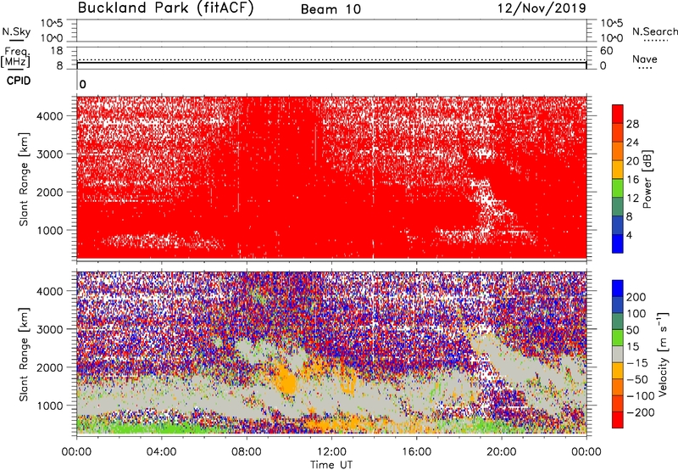Pick the orange 20–24 dB power colorbar segment
The width and height of the screenshot is (678, 470).
[x=618, y=151]
